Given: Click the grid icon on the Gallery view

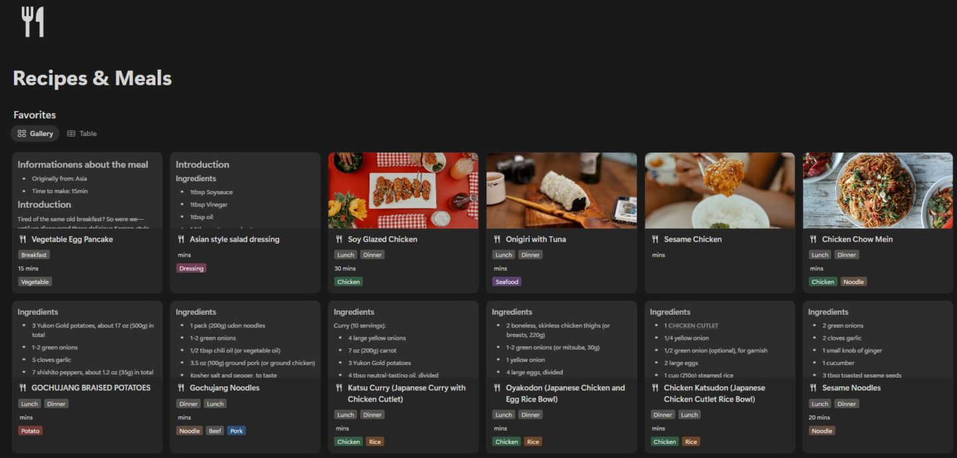Looking at the screenshot, I should click(x=22, y=133).
